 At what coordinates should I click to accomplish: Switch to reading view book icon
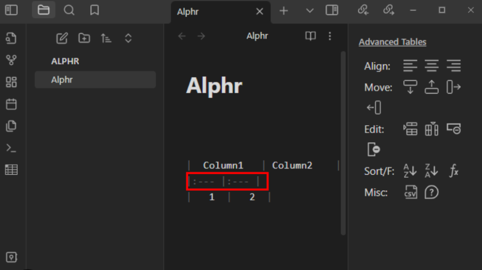click(311, 36)
